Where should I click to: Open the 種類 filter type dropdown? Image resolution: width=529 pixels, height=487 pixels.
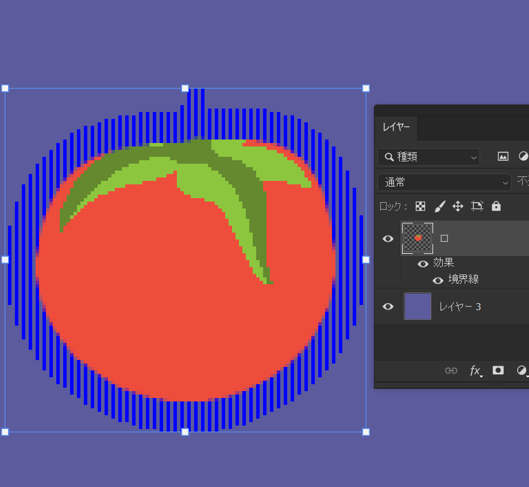[x=428, y=157]
